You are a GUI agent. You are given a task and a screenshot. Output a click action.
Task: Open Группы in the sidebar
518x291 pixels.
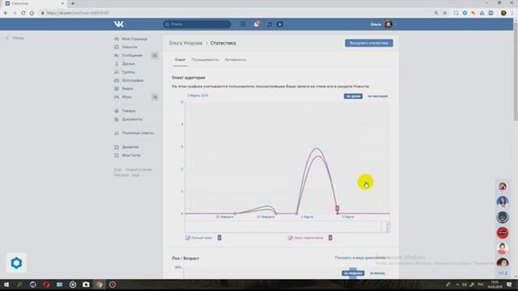[128, 72]
